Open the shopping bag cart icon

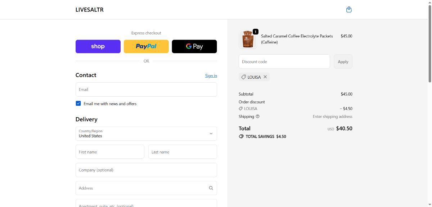[x=348, y=10]
